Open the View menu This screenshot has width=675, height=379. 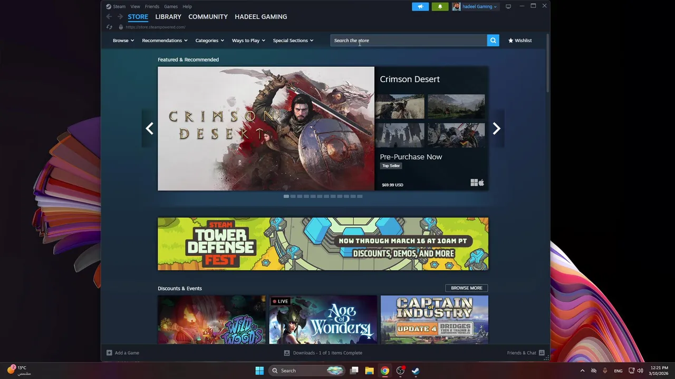[135, 6]
